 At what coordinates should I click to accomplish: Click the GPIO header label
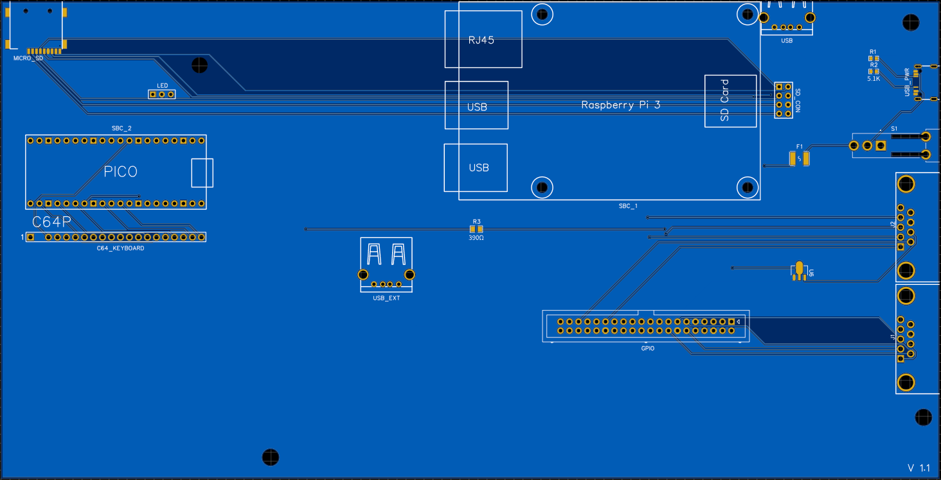tap(647, 348)
